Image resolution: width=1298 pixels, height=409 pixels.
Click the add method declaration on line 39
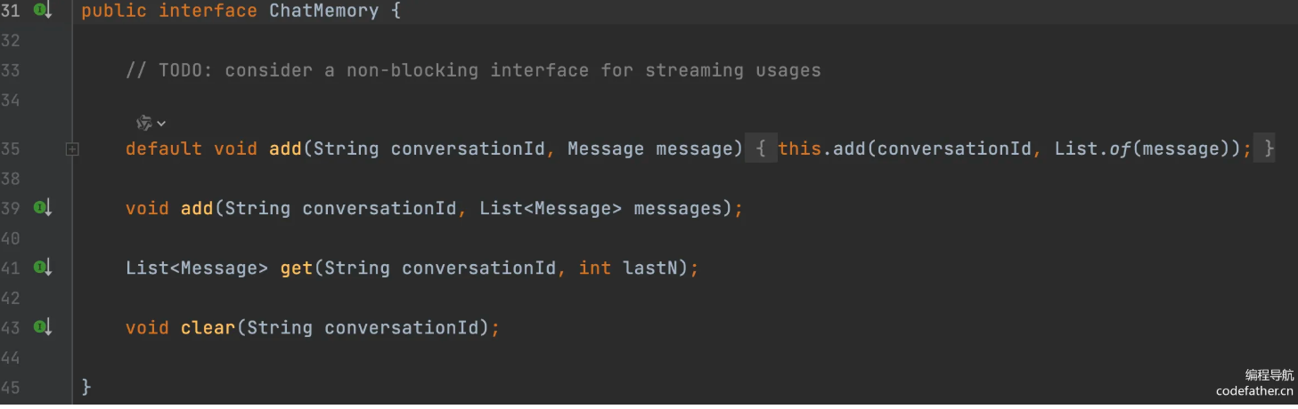(197, 208)
